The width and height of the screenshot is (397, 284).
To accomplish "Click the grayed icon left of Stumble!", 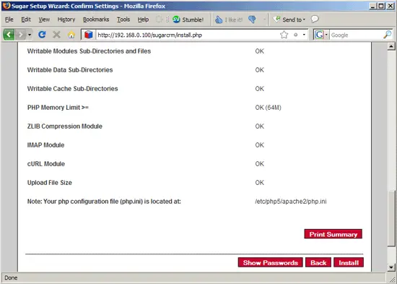I will tap(159, 20).
